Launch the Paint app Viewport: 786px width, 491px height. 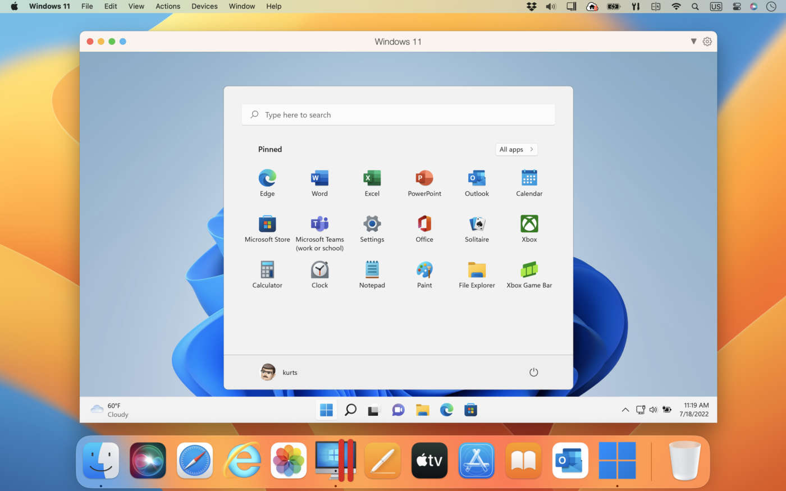tap(424, 270)
